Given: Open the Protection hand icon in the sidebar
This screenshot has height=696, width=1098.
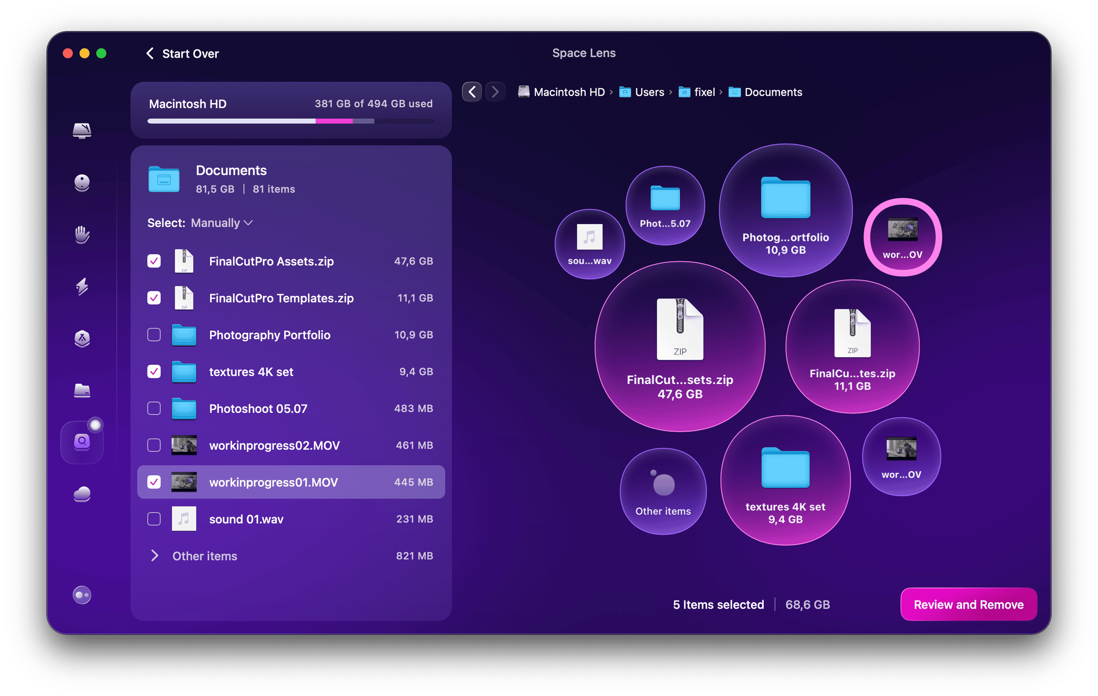Looking at the screenshot, I should click(x=82, y=235).
